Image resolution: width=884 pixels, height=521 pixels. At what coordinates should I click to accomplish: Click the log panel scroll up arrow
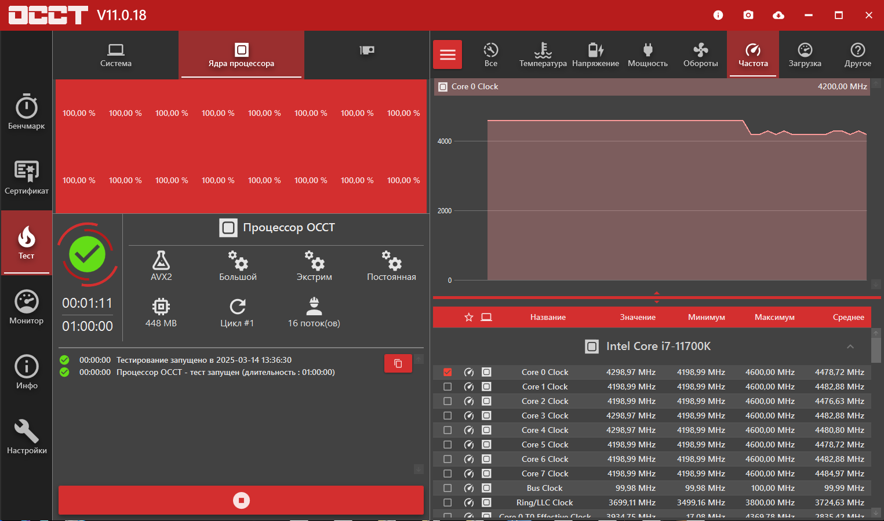[419, 359]
